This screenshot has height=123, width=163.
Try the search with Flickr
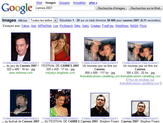[x=143, y=26]
